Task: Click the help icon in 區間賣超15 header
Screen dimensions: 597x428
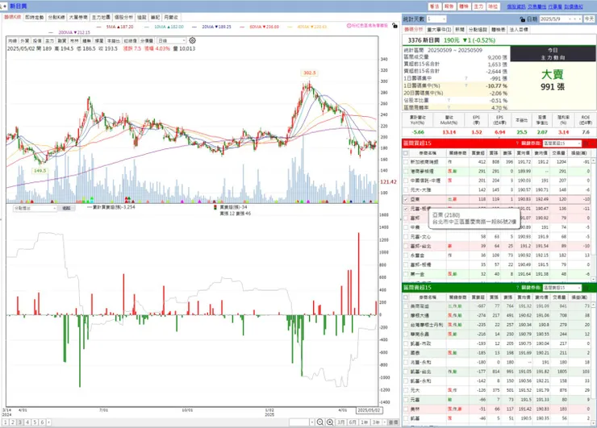Action: tap(517, 288)
